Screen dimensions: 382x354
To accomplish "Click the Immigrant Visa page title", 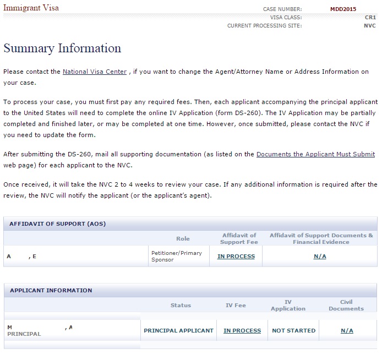I will click(x=31, y=8).
